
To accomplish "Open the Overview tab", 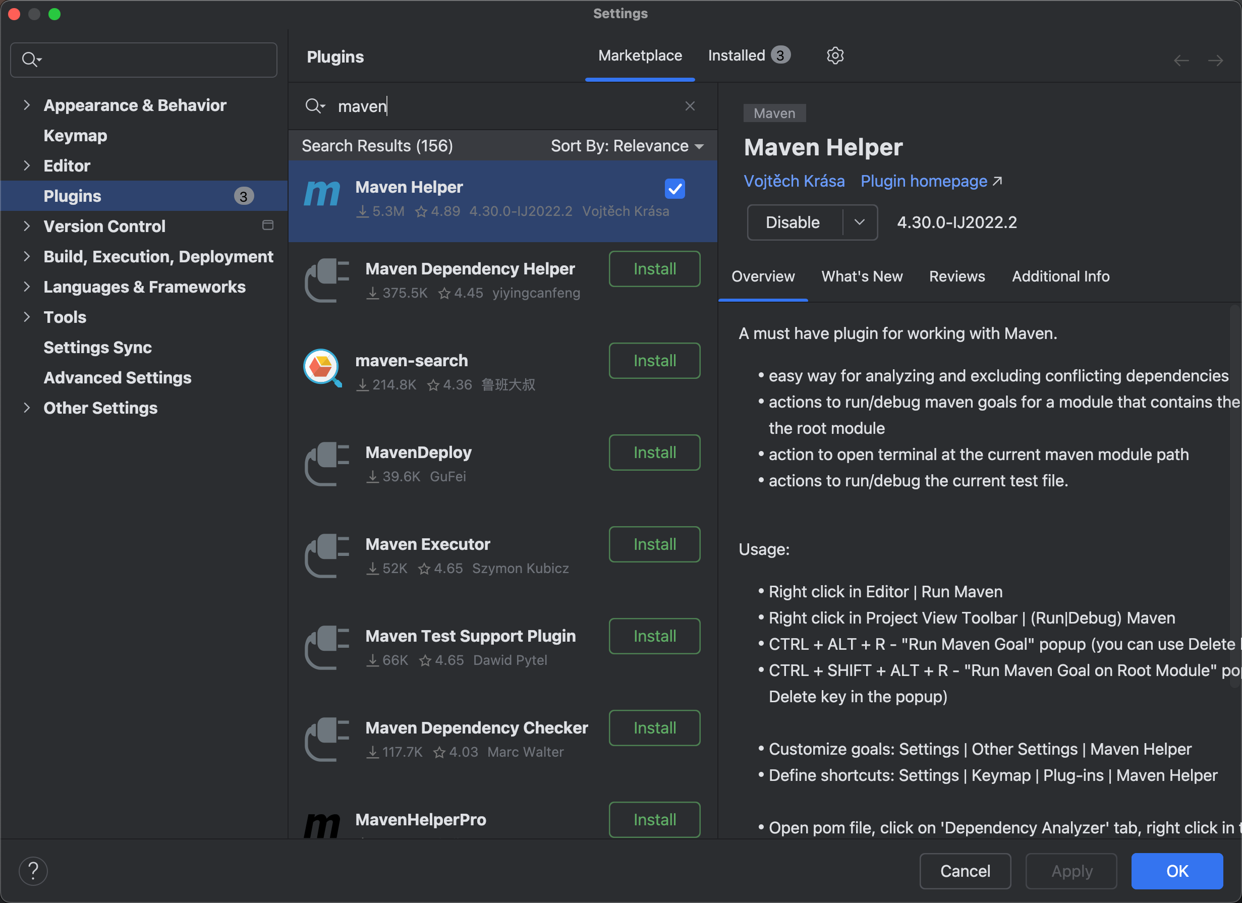I will tap(763, 276).
